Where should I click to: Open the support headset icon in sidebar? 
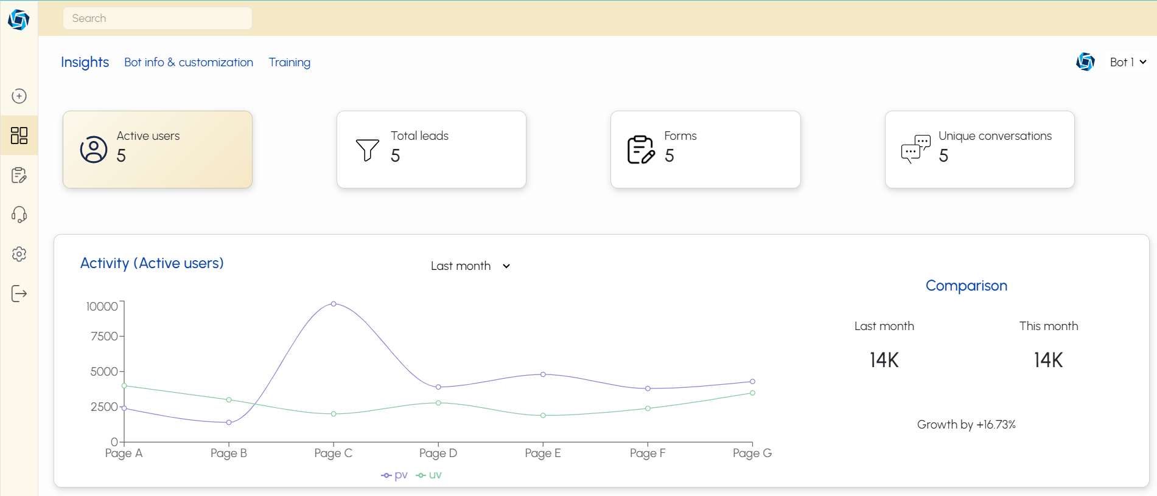pos(19,215)
